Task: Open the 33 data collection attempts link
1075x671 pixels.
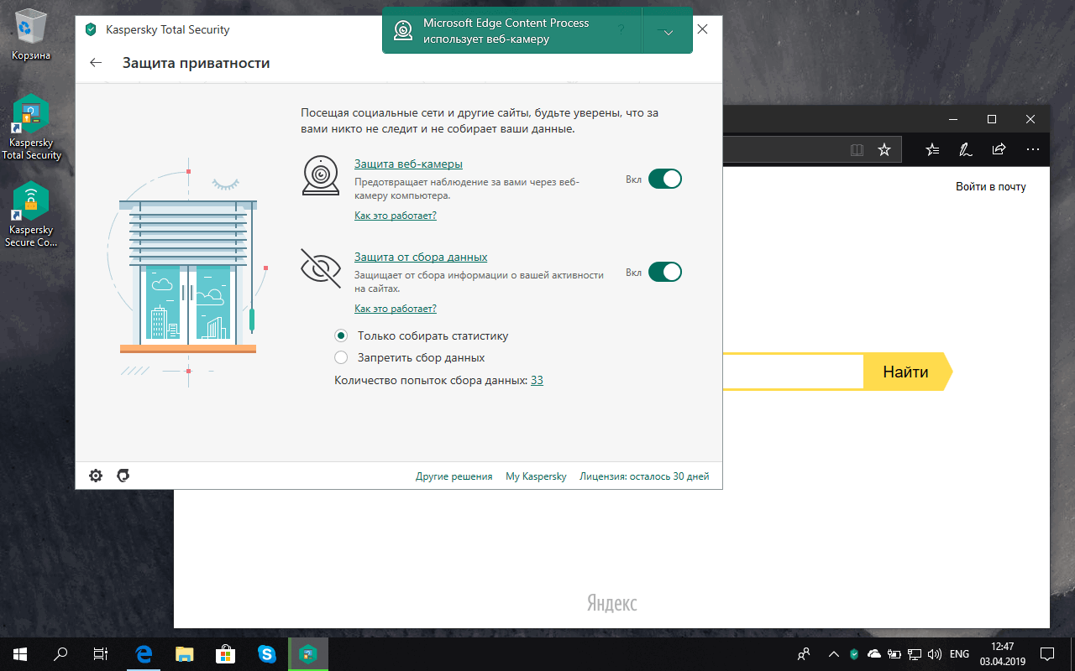Action: 537,380
